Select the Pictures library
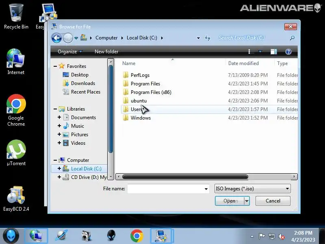The width and height of the screenshot is (325, 244). [x=79, y=135]
